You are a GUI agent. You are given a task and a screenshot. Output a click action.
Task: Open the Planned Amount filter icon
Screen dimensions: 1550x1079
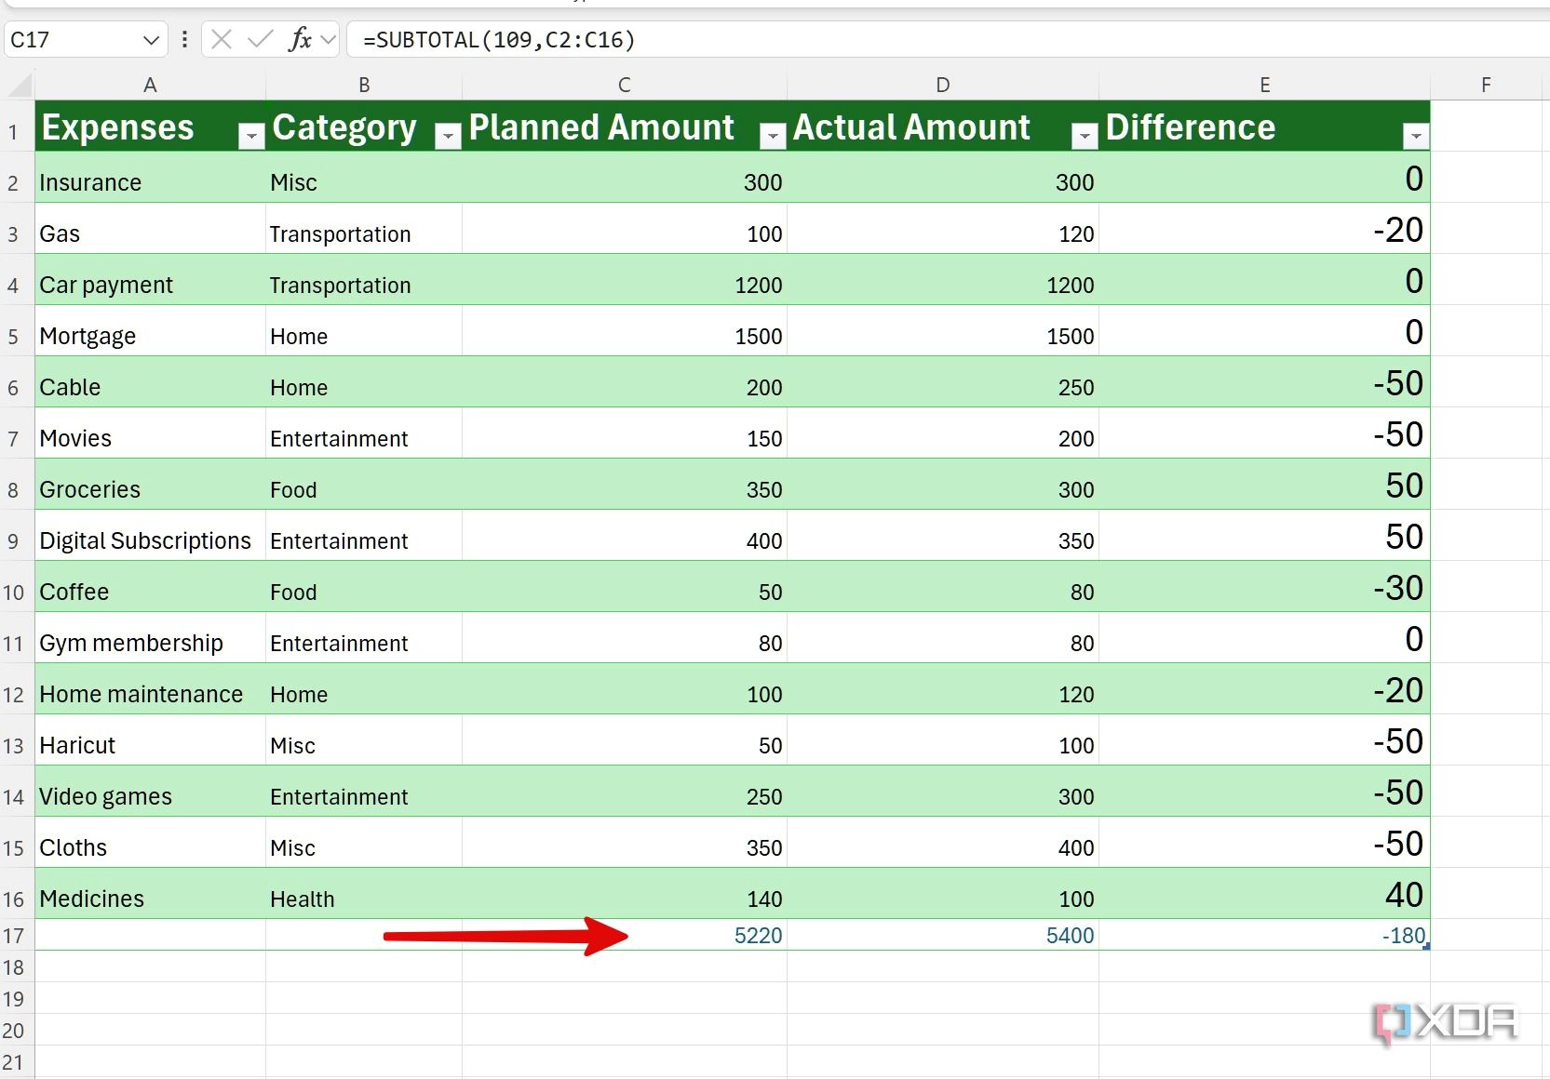coord(772,134)
